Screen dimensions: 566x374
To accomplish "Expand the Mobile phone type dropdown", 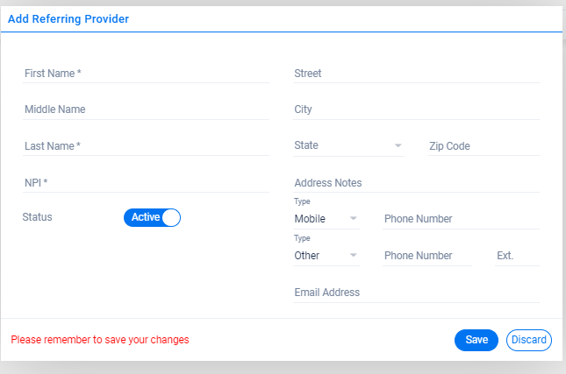I will coord(326,219).
